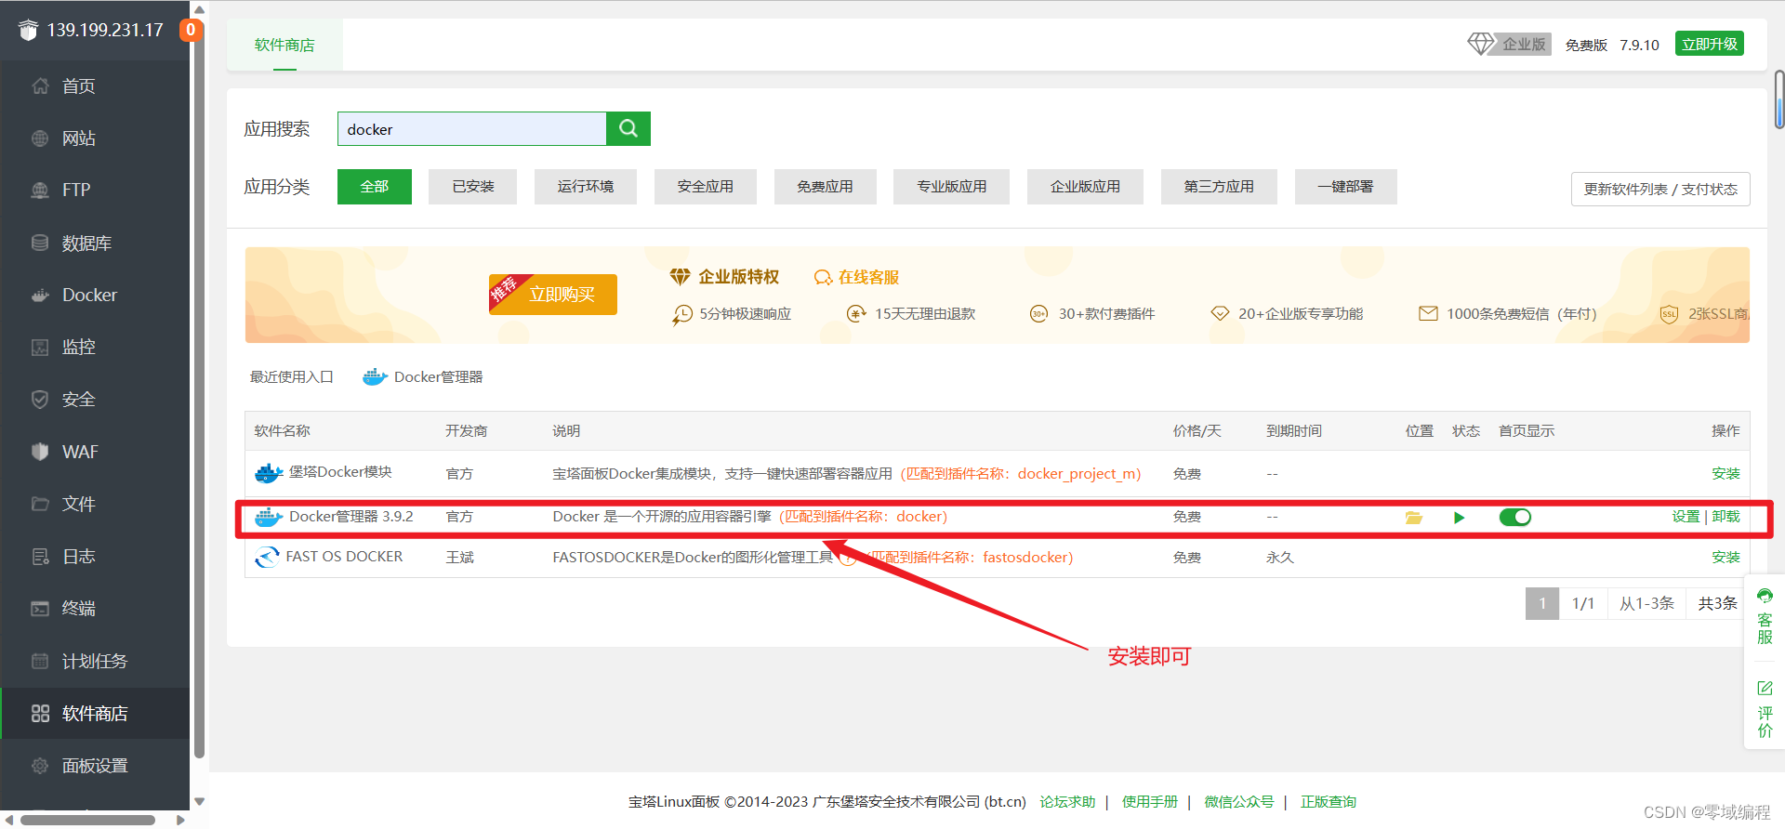Click the globe icon for 网站
This screenshot has width=1785, height=829.
coord(40,138)
